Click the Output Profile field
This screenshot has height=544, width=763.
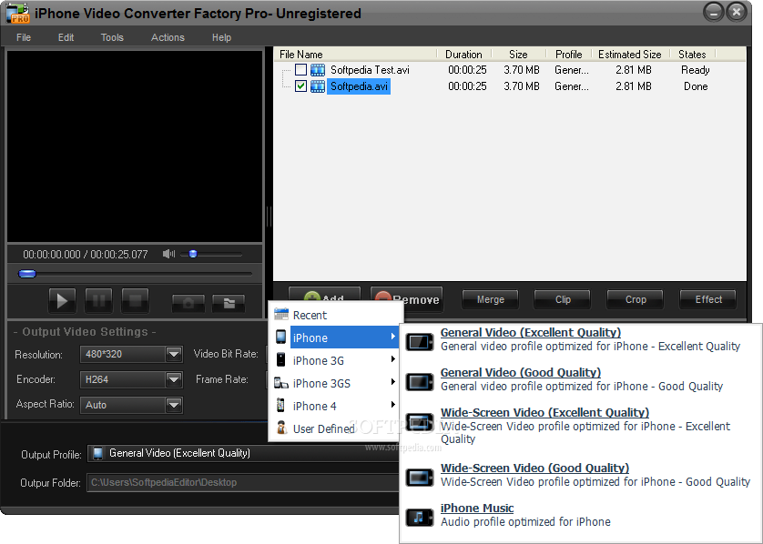click(243, 453)
